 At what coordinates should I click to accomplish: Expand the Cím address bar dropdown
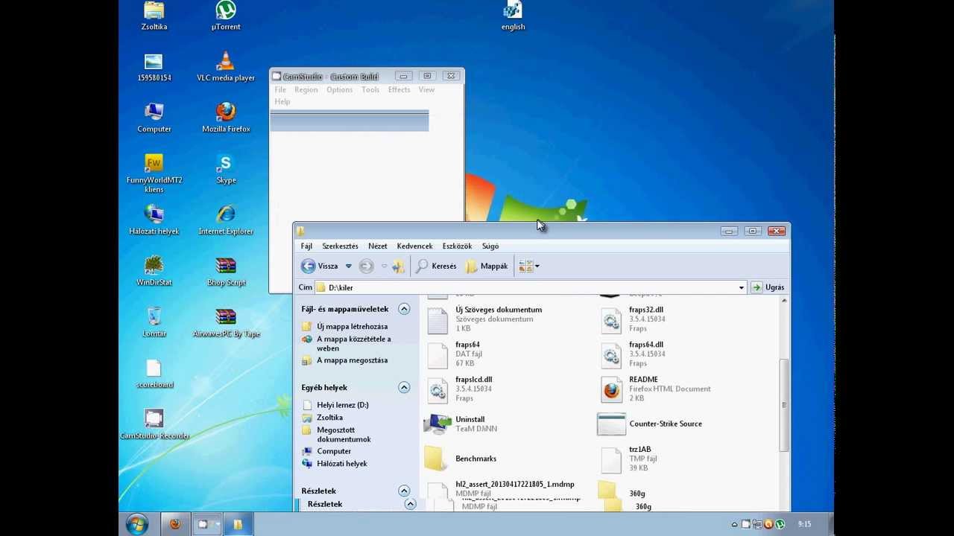741,287
